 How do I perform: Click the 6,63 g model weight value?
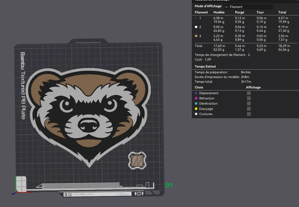[x=218, y=40]
